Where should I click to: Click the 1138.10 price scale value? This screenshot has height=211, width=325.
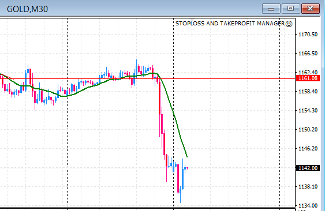(308, 187)
